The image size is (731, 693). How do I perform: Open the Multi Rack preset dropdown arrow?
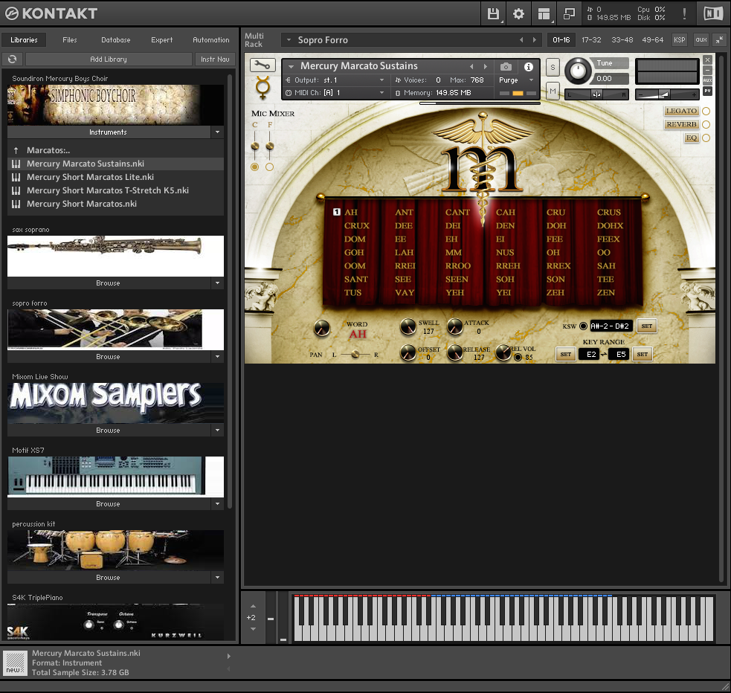pos(289,40)
